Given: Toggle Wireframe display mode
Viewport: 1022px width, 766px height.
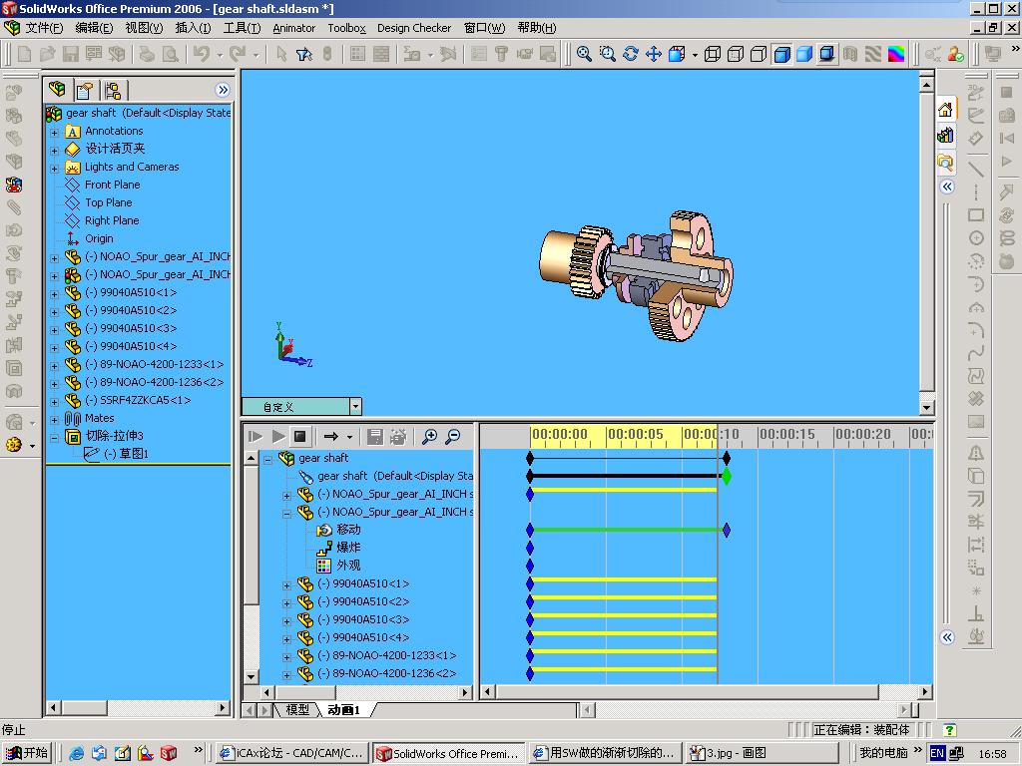Looking at the screenshot, I should [x=713, y=54].
